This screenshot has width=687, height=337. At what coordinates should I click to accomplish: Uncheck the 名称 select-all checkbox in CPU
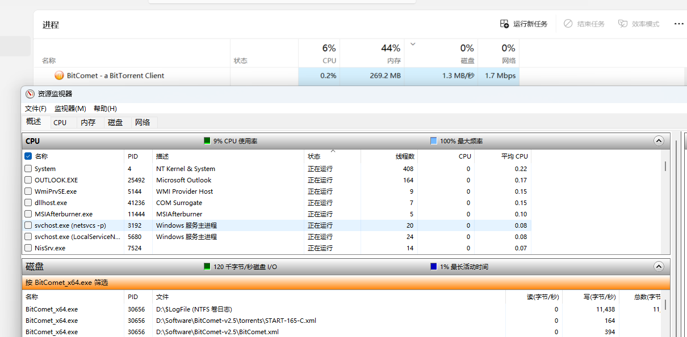28,156
